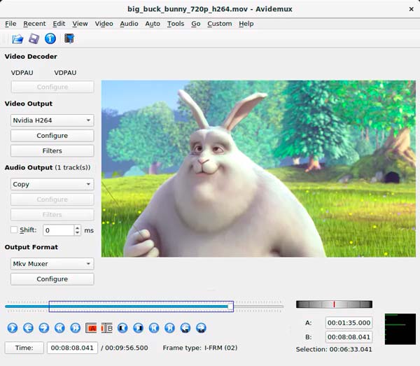The height and width of the screenshot is (366, 420).
Task: Click the timeline slider handle
Action: click(230, 307)
